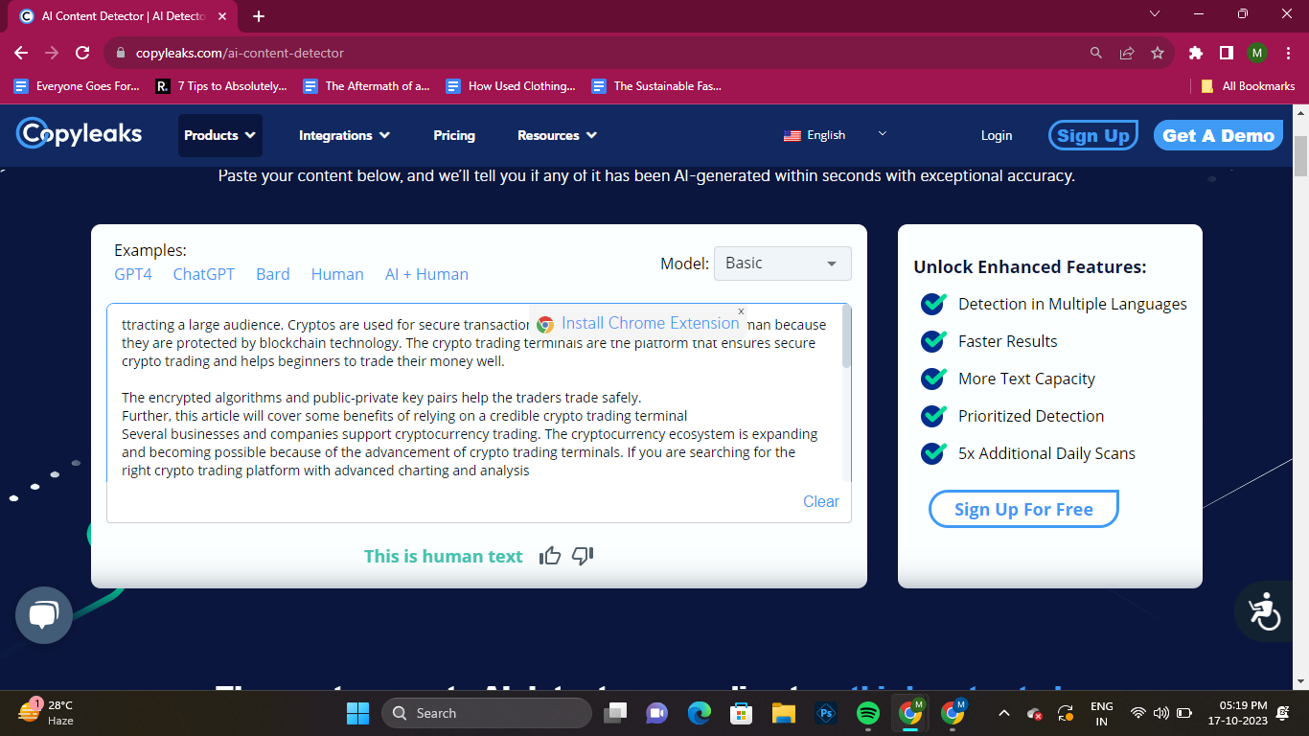Expand the Resources menu

(558, 135)
